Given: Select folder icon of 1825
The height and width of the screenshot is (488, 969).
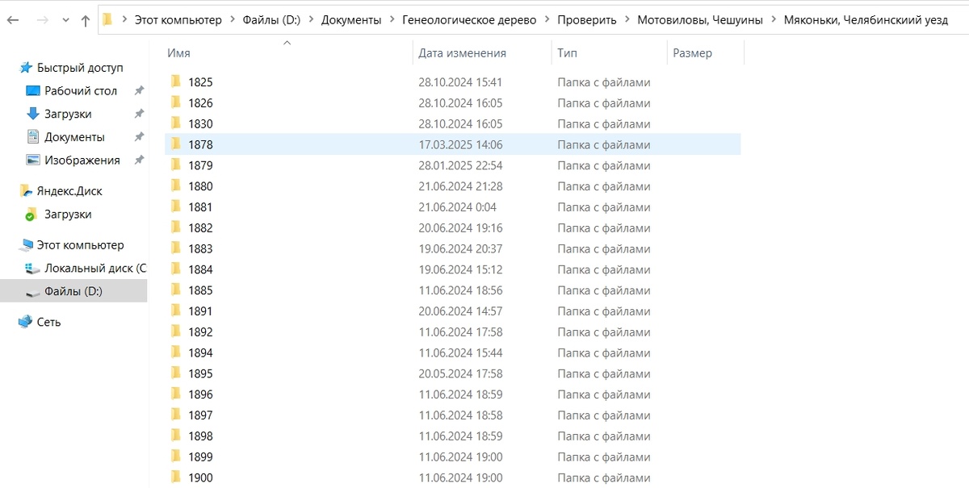Looking at the screenshot, I should pyautogui.click(x=176, y=81).
